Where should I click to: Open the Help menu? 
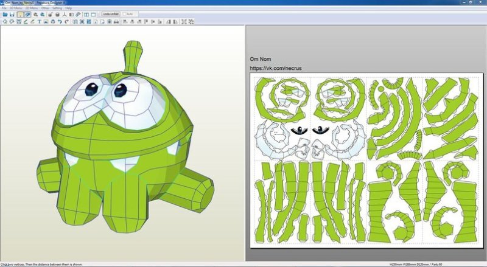[x=68, y=8]
